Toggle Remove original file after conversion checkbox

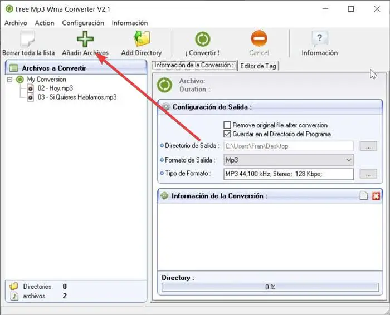[x=227, y=125]
